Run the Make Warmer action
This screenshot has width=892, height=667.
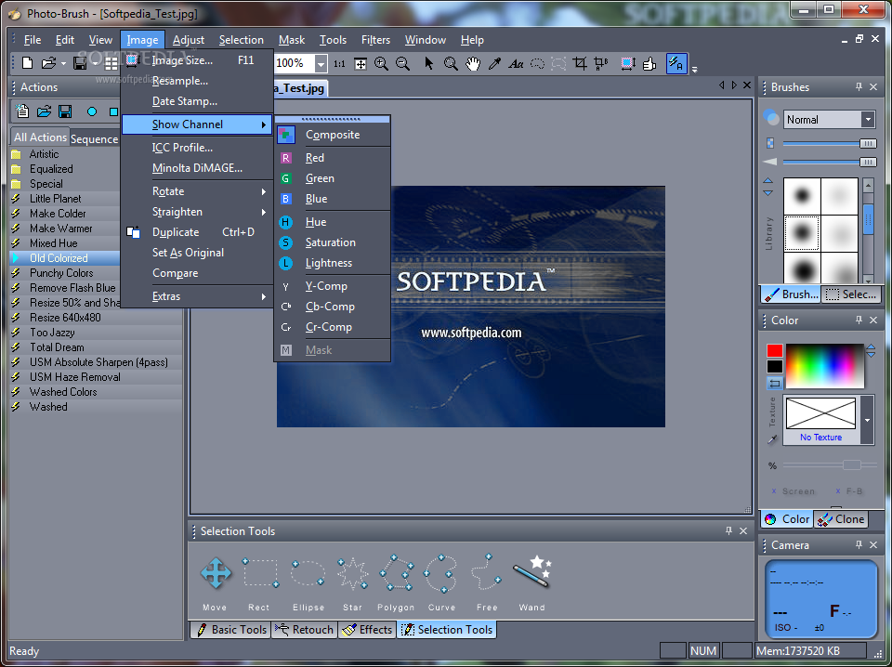[x=61, y=228]
